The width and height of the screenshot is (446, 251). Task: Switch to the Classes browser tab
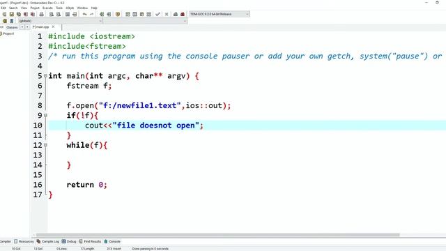(12, 27)
